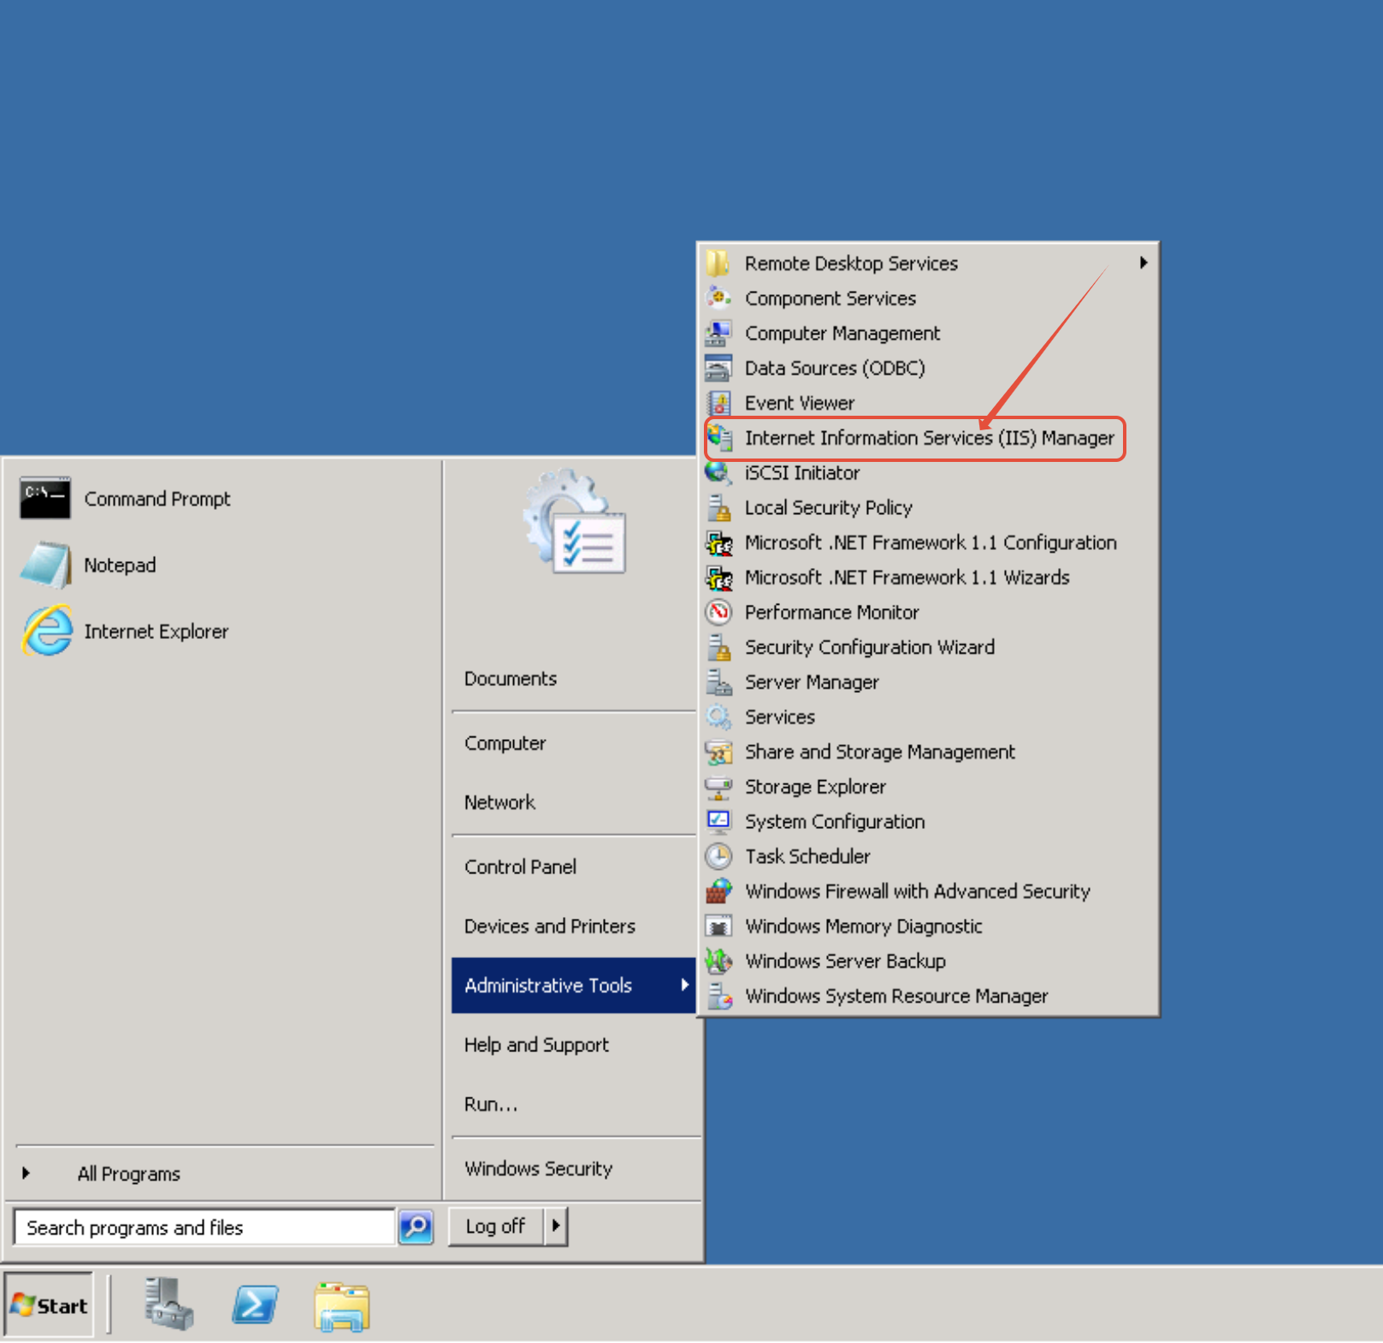1383x1343 pixels.
Task: Open Performance Monitor entry
Action: 929,612
